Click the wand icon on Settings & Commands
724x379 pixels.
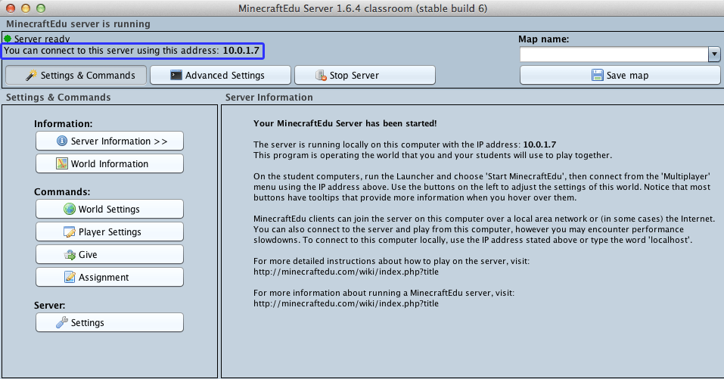(x=31, y=75)
